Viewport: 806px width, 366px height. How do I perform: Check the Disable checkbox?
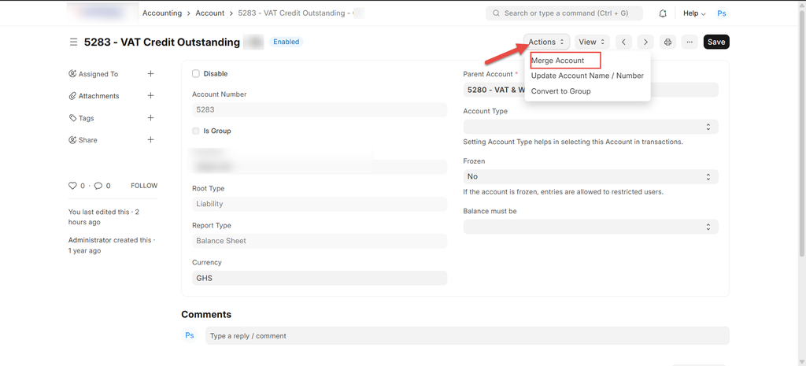(x=196, y=74)
